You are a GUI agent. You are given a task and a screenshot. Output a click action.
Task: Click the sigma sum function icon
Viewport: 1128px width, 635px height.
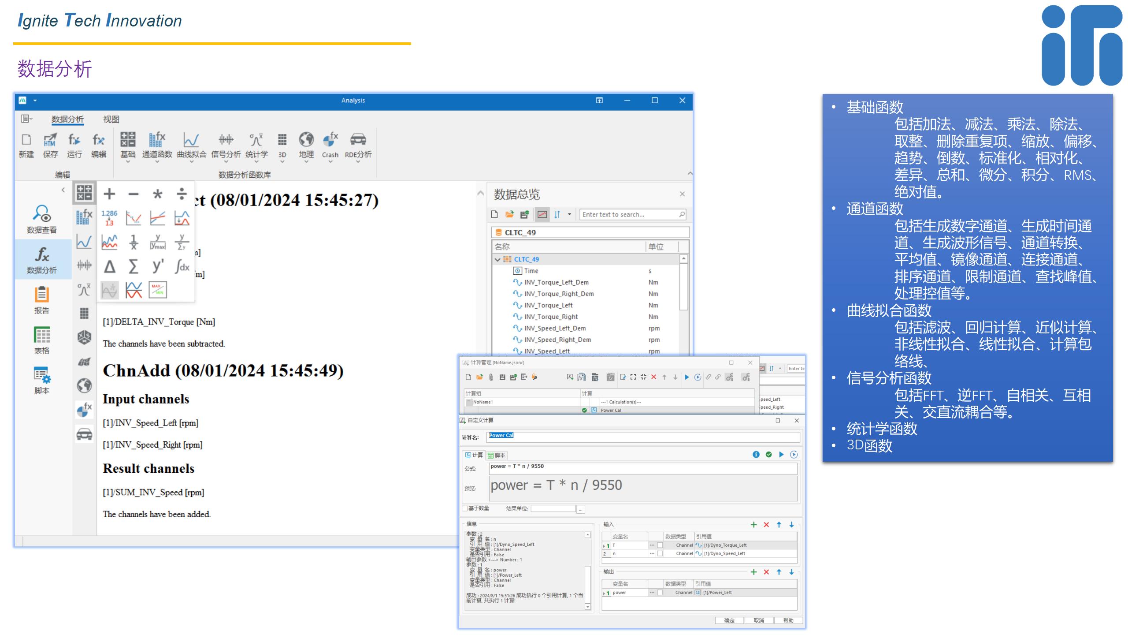[x=133, y=266]
